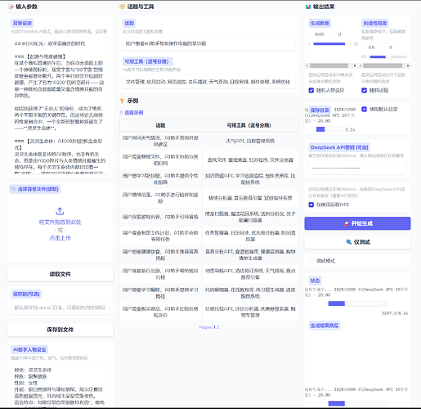Click the upload arrow icon in file dropzone
421x409 pixels.
pos(60,211)
